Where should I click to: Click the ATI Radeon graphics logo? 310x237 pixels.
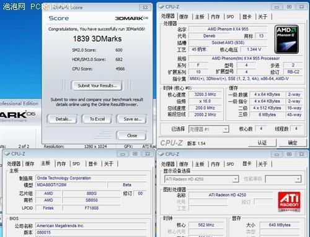(x=289, y=202)
